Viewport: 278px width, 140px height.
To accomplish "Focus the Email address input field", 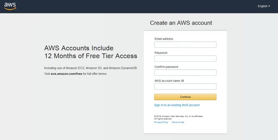I will 185,44.
